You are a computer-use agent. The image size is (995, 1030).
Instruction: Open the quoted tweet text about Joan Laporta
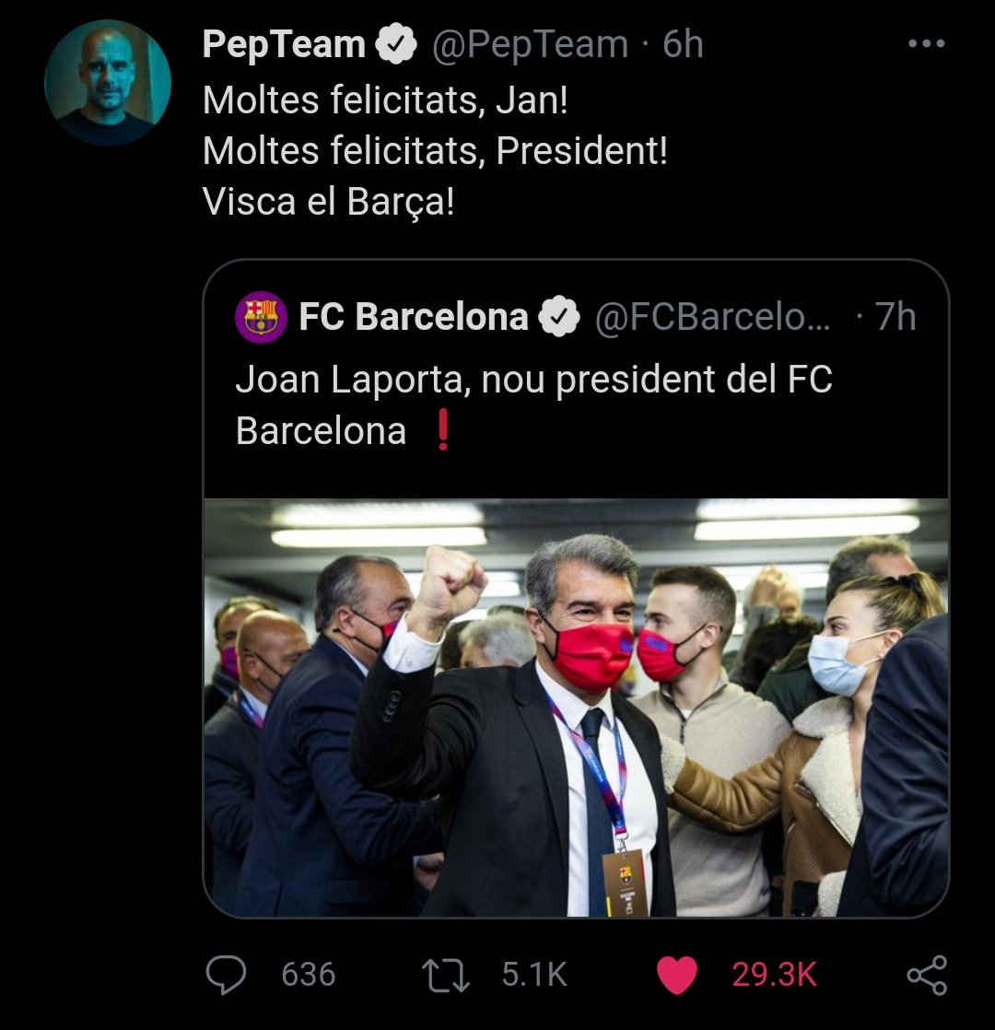(x=534, y=404)
